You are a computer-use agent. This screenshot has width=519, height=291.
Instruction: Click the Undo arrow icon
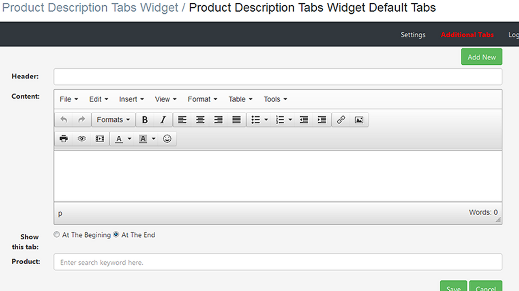click(x=64, y=120)
